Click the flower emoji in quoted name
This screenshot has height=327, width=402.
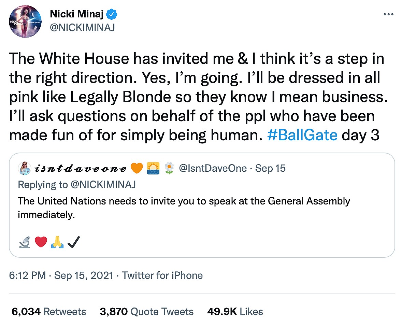coord(169,168)
